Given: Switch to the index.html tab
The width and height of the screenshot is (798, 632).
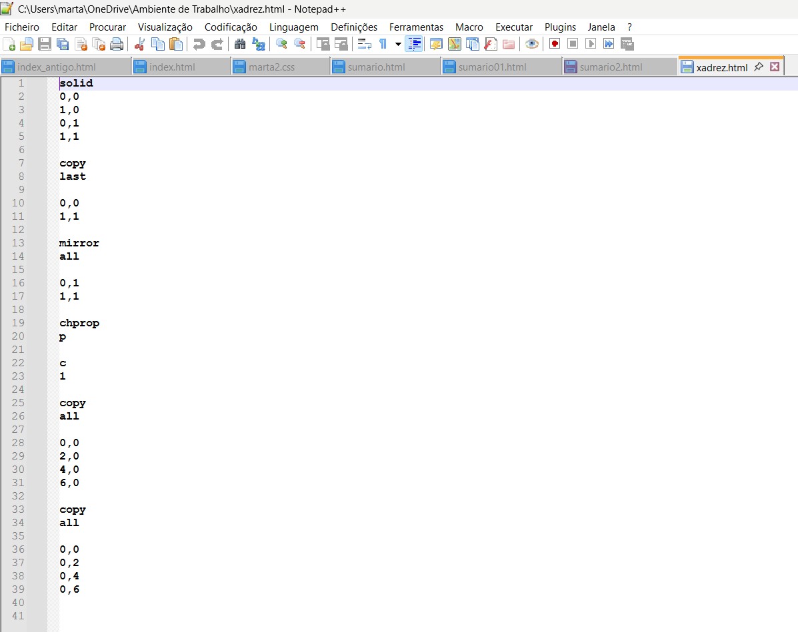Looking at the screenshot, I should pos(181,67).
